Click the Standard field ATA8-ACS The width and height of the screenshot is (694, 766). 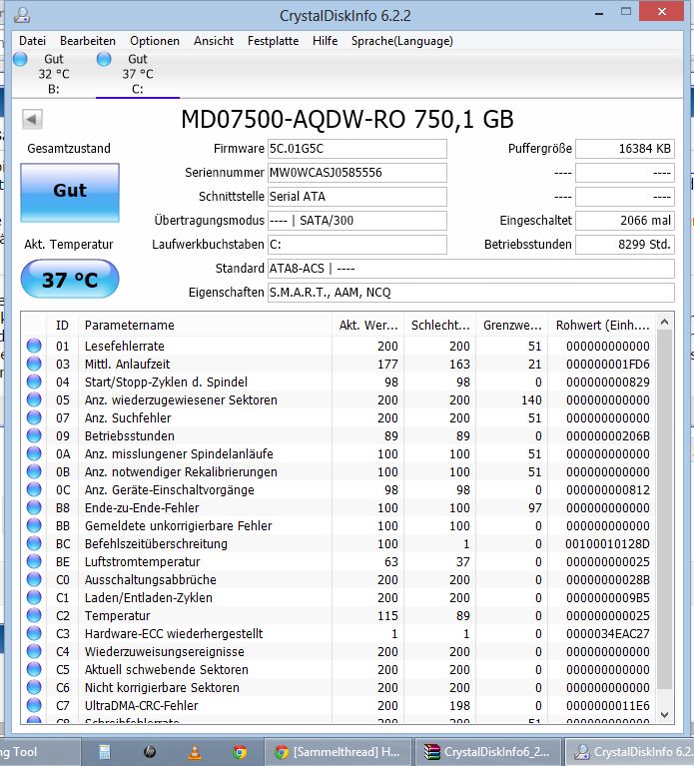tap(470, 269)
